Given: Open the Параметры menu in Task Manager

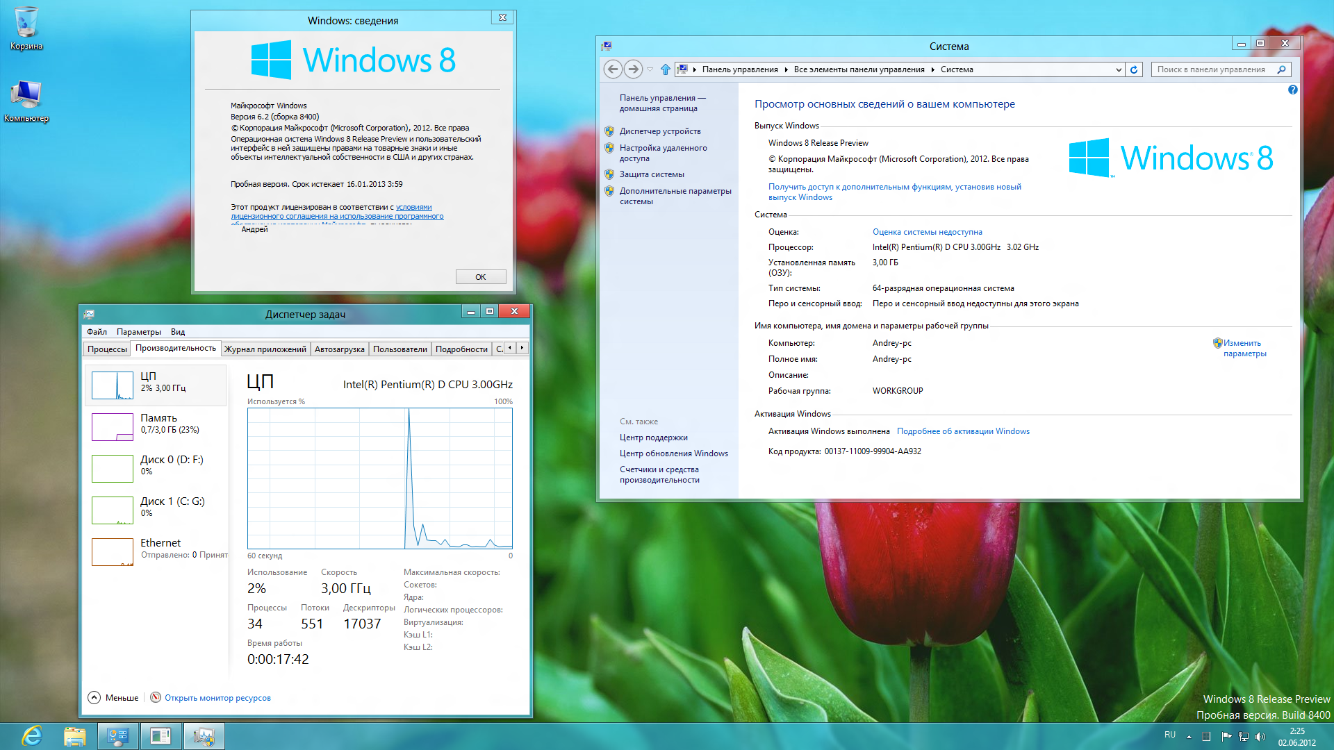Looking at the screenshot, I should pos(138,332).
